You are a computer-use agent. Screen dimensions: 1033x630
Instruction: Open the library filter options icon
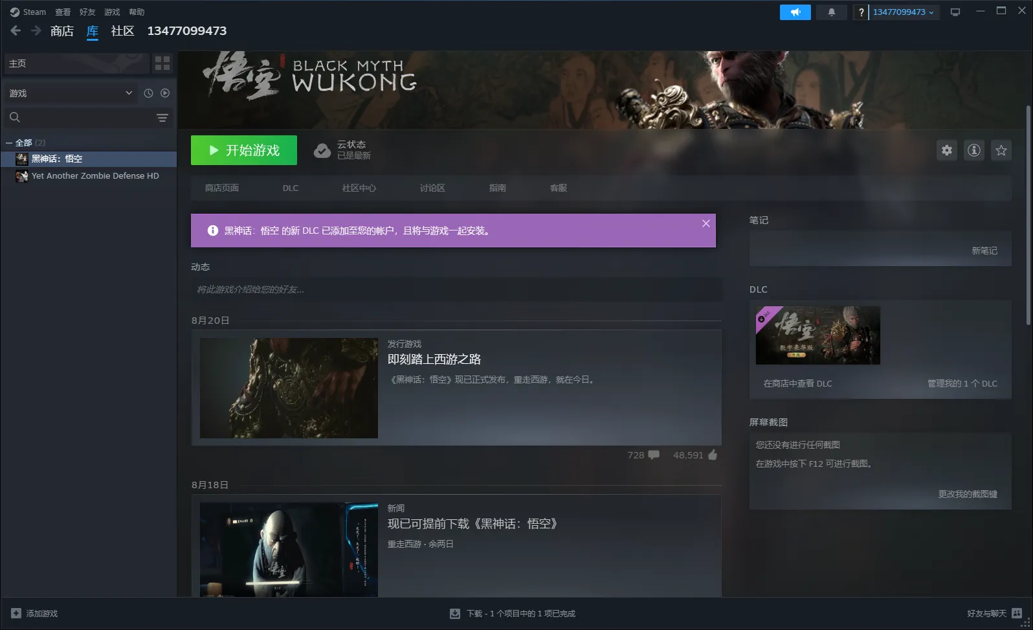pyautogui.click(x=162, y=118)
